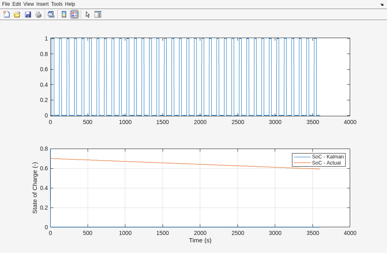Activate the Edit Plot arrow tool
Viewport: 387px width, 253px height.
[88, 14]
